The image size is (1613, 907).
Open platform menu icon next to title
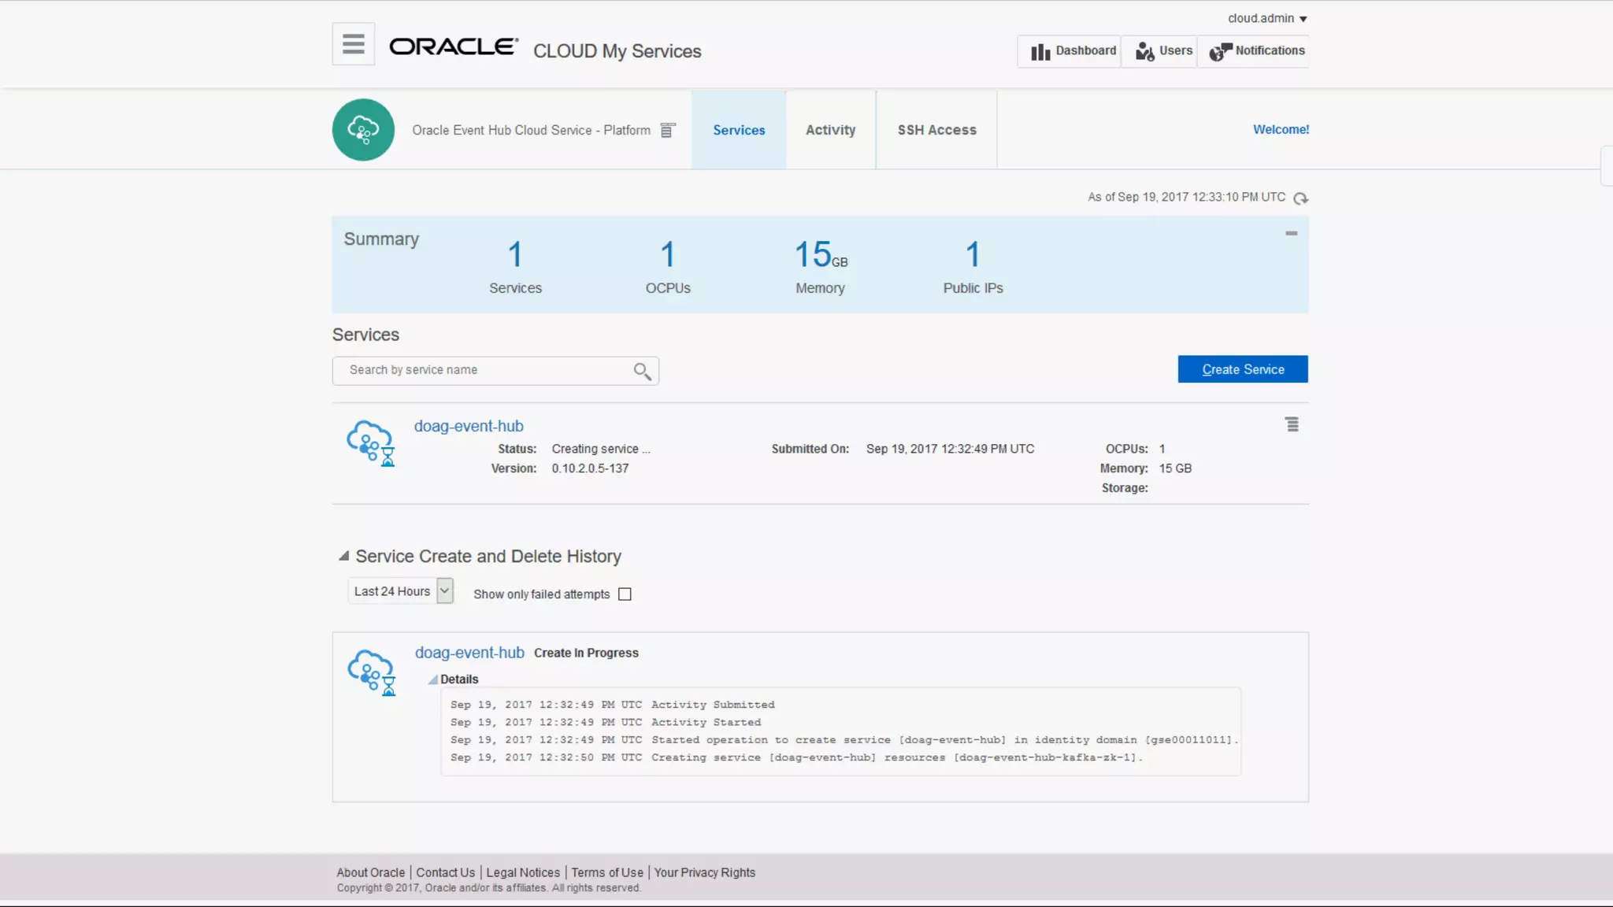click(x=667, y=131)
